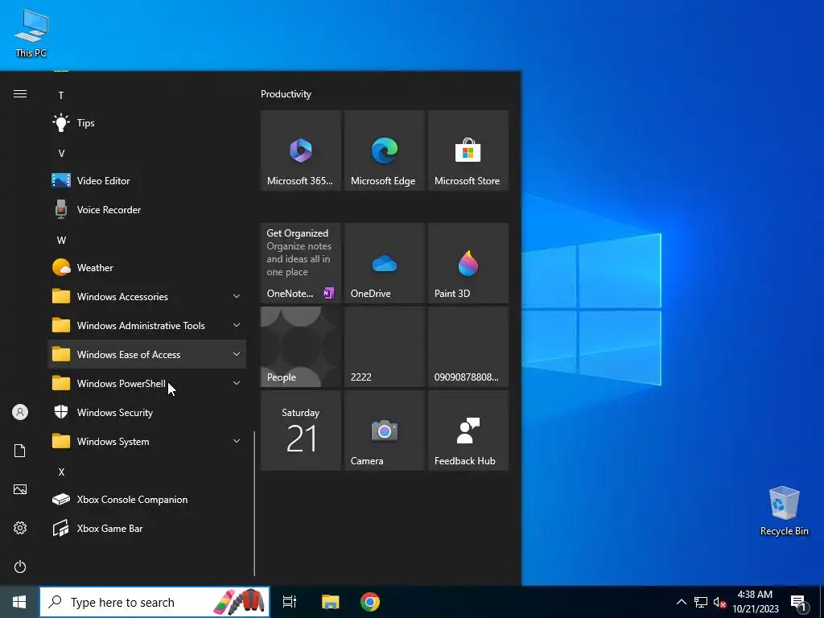The image size is (824, 618).
Task: Open the clock showing 4:38 AM
Action: point(755,602)
